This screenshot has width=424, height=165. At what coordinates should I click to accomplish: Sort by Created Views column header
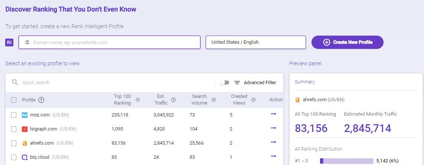pos(239,100)
